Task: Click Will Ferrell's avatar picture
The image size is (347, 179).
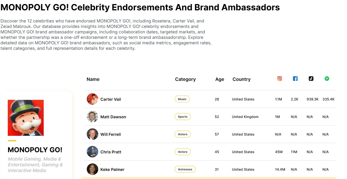Action: 92,134
